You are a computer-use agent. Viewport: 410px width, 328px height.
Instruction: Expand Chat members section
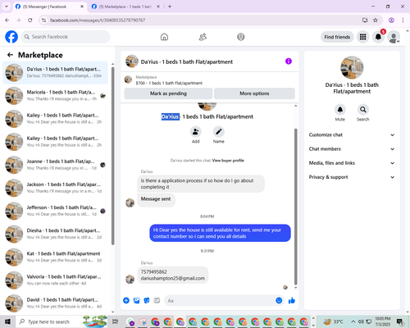click(352, 149)
